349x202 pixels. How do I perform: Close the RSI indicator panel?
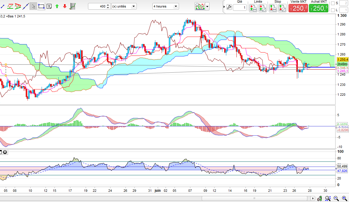pyautogui.click(x=5, y=152)
